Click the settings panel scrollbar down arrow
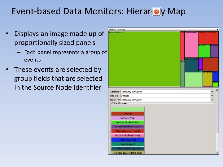223x167 pixels. tap(217, 152)
